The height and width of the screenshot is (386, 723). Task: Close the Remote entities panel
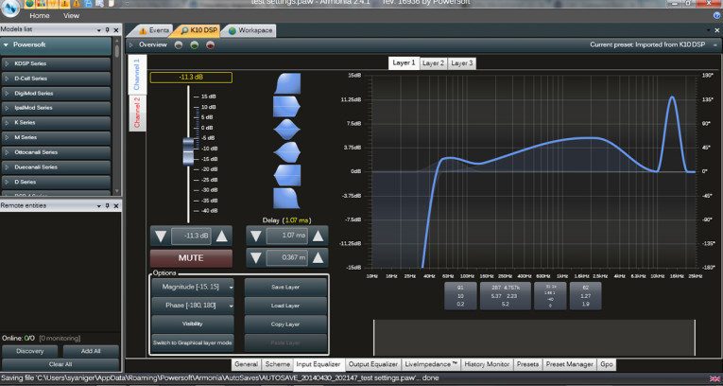(x=115, y=206)
